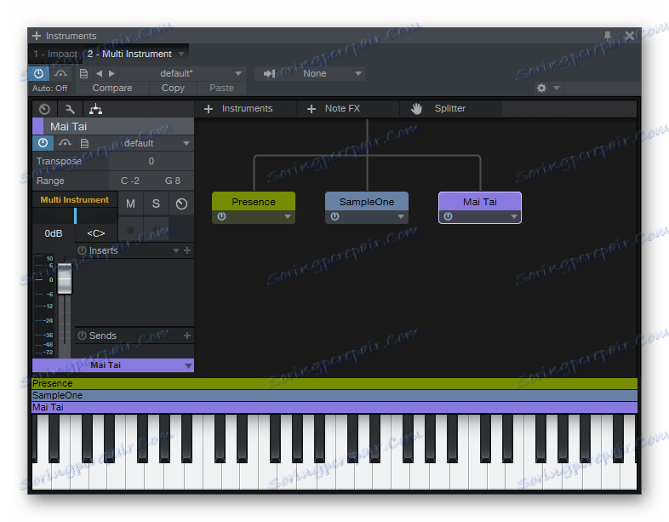669x522 pixels.
Task: Toggle power on Mai Tai node
Action: click(448, 216)
